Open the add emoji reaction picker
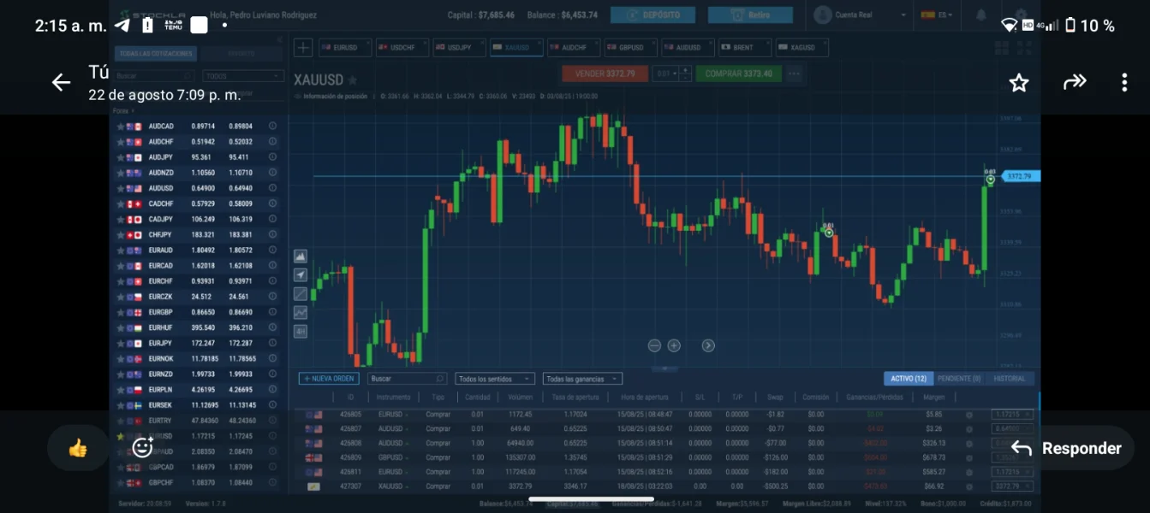Viewport: 1150px width, 513px height. point(143,447)
